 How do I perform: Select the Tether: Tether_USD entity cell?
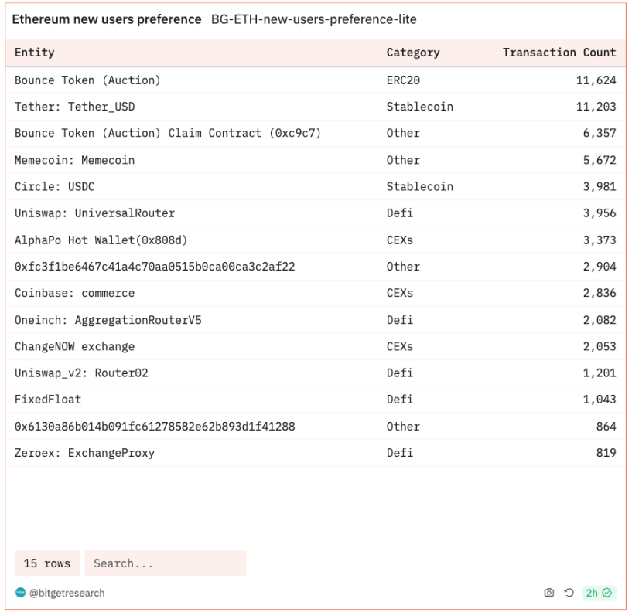coord(74,107)
